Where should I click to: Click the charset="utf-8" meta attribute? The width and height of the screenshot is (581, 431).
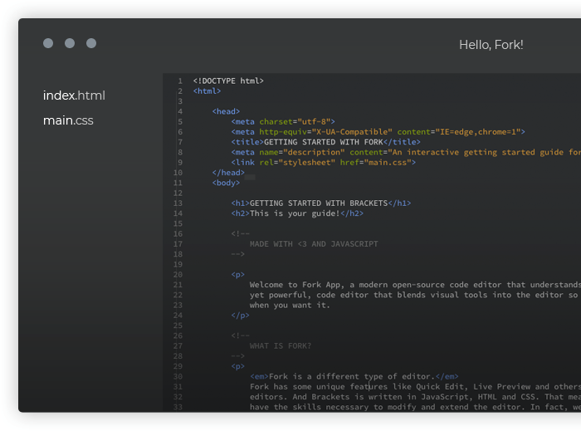(296, 121)
